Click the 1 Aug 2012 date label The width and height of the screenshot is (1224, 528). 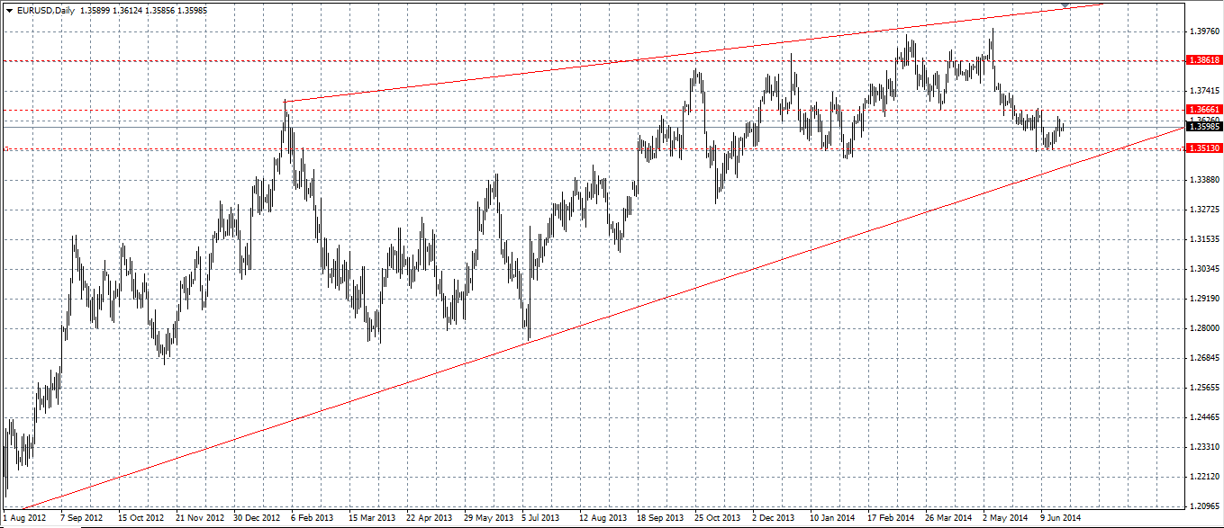24,519
